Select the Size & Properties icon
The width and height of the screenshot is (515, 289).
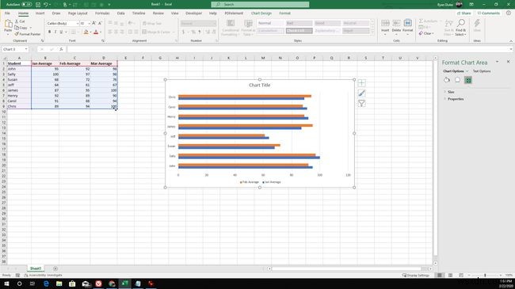(468, 80)
